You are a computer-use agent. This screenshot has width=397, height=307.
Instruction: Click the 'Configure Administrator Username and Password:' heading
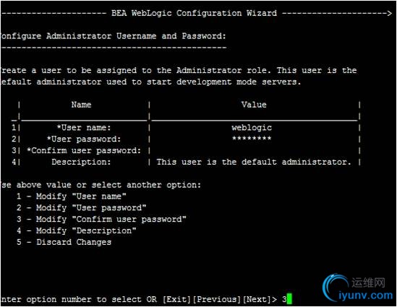(113, 36)
